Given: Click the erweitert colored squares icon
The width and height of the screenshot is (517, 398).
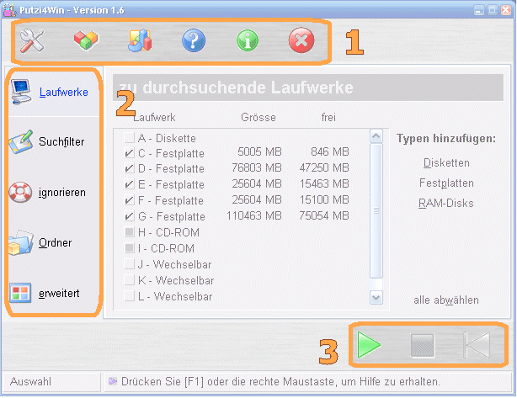Looking at the screenshot, I should pyautogui.click(x=20, y=293).
